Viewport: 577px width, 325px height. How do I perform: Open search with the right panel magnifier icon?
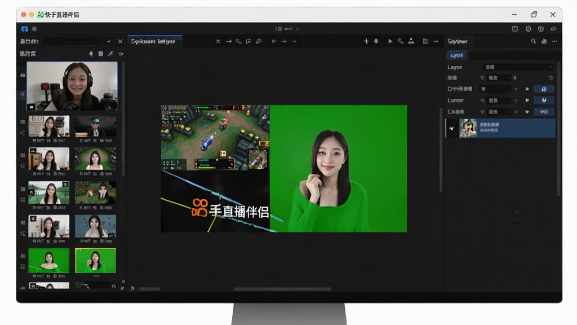tap(534, 41)
